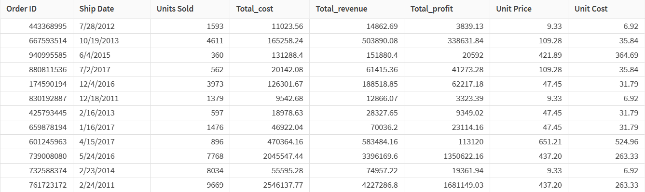Select units sold cell 8034
Image resolution: width=645 pixels, height=192 pixels.
click(x=190, y=170)
